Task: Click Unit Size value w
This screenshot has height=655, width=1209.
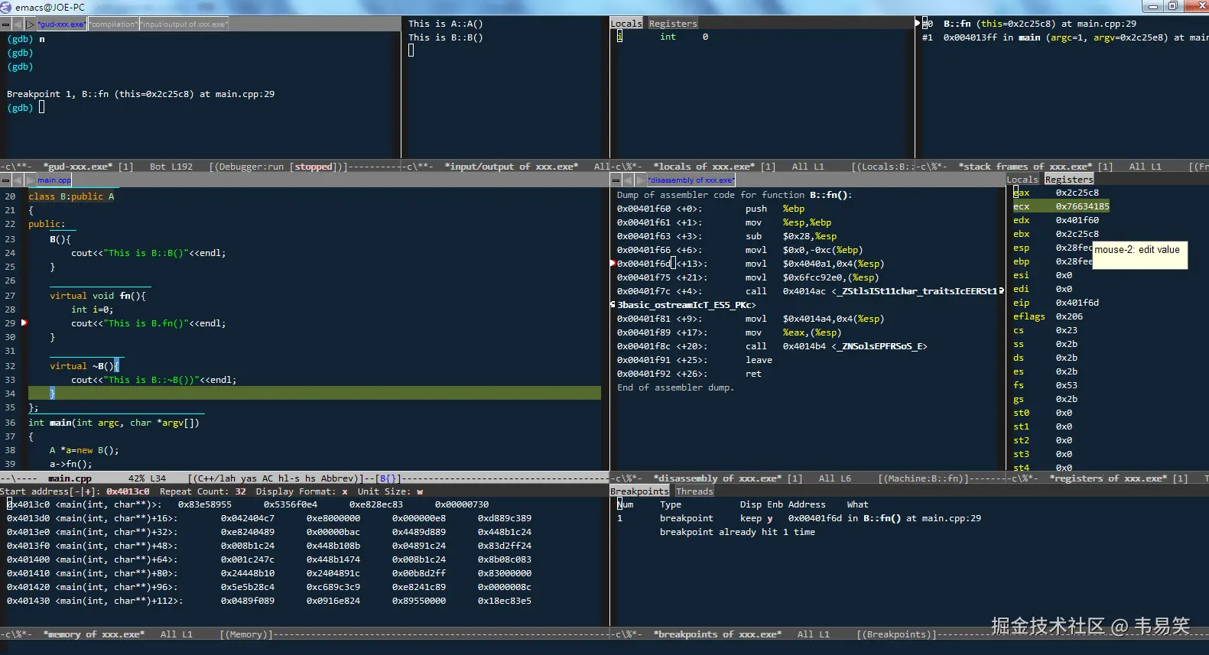Action: click(x=420, y=491)
